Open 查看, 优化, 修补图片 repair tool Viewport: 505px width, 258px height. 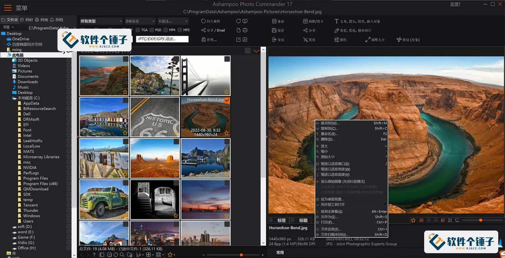353,30
